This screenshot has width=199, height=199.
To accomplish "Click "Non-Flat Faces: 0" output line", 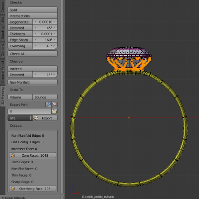I will pos(24,169).
